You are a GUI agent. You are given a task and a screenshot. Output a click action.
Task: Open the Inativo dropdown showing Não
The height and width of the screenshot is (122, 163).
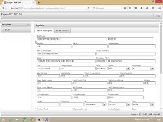pos(128,68)
